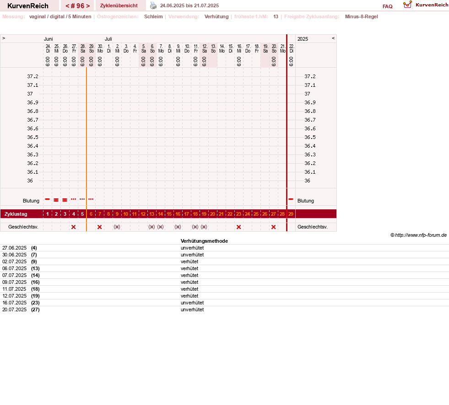Viewport: 449px width, 405px height.
Task: Open the Zyklenübersicht tab
Action: click(x=119, y=5)
